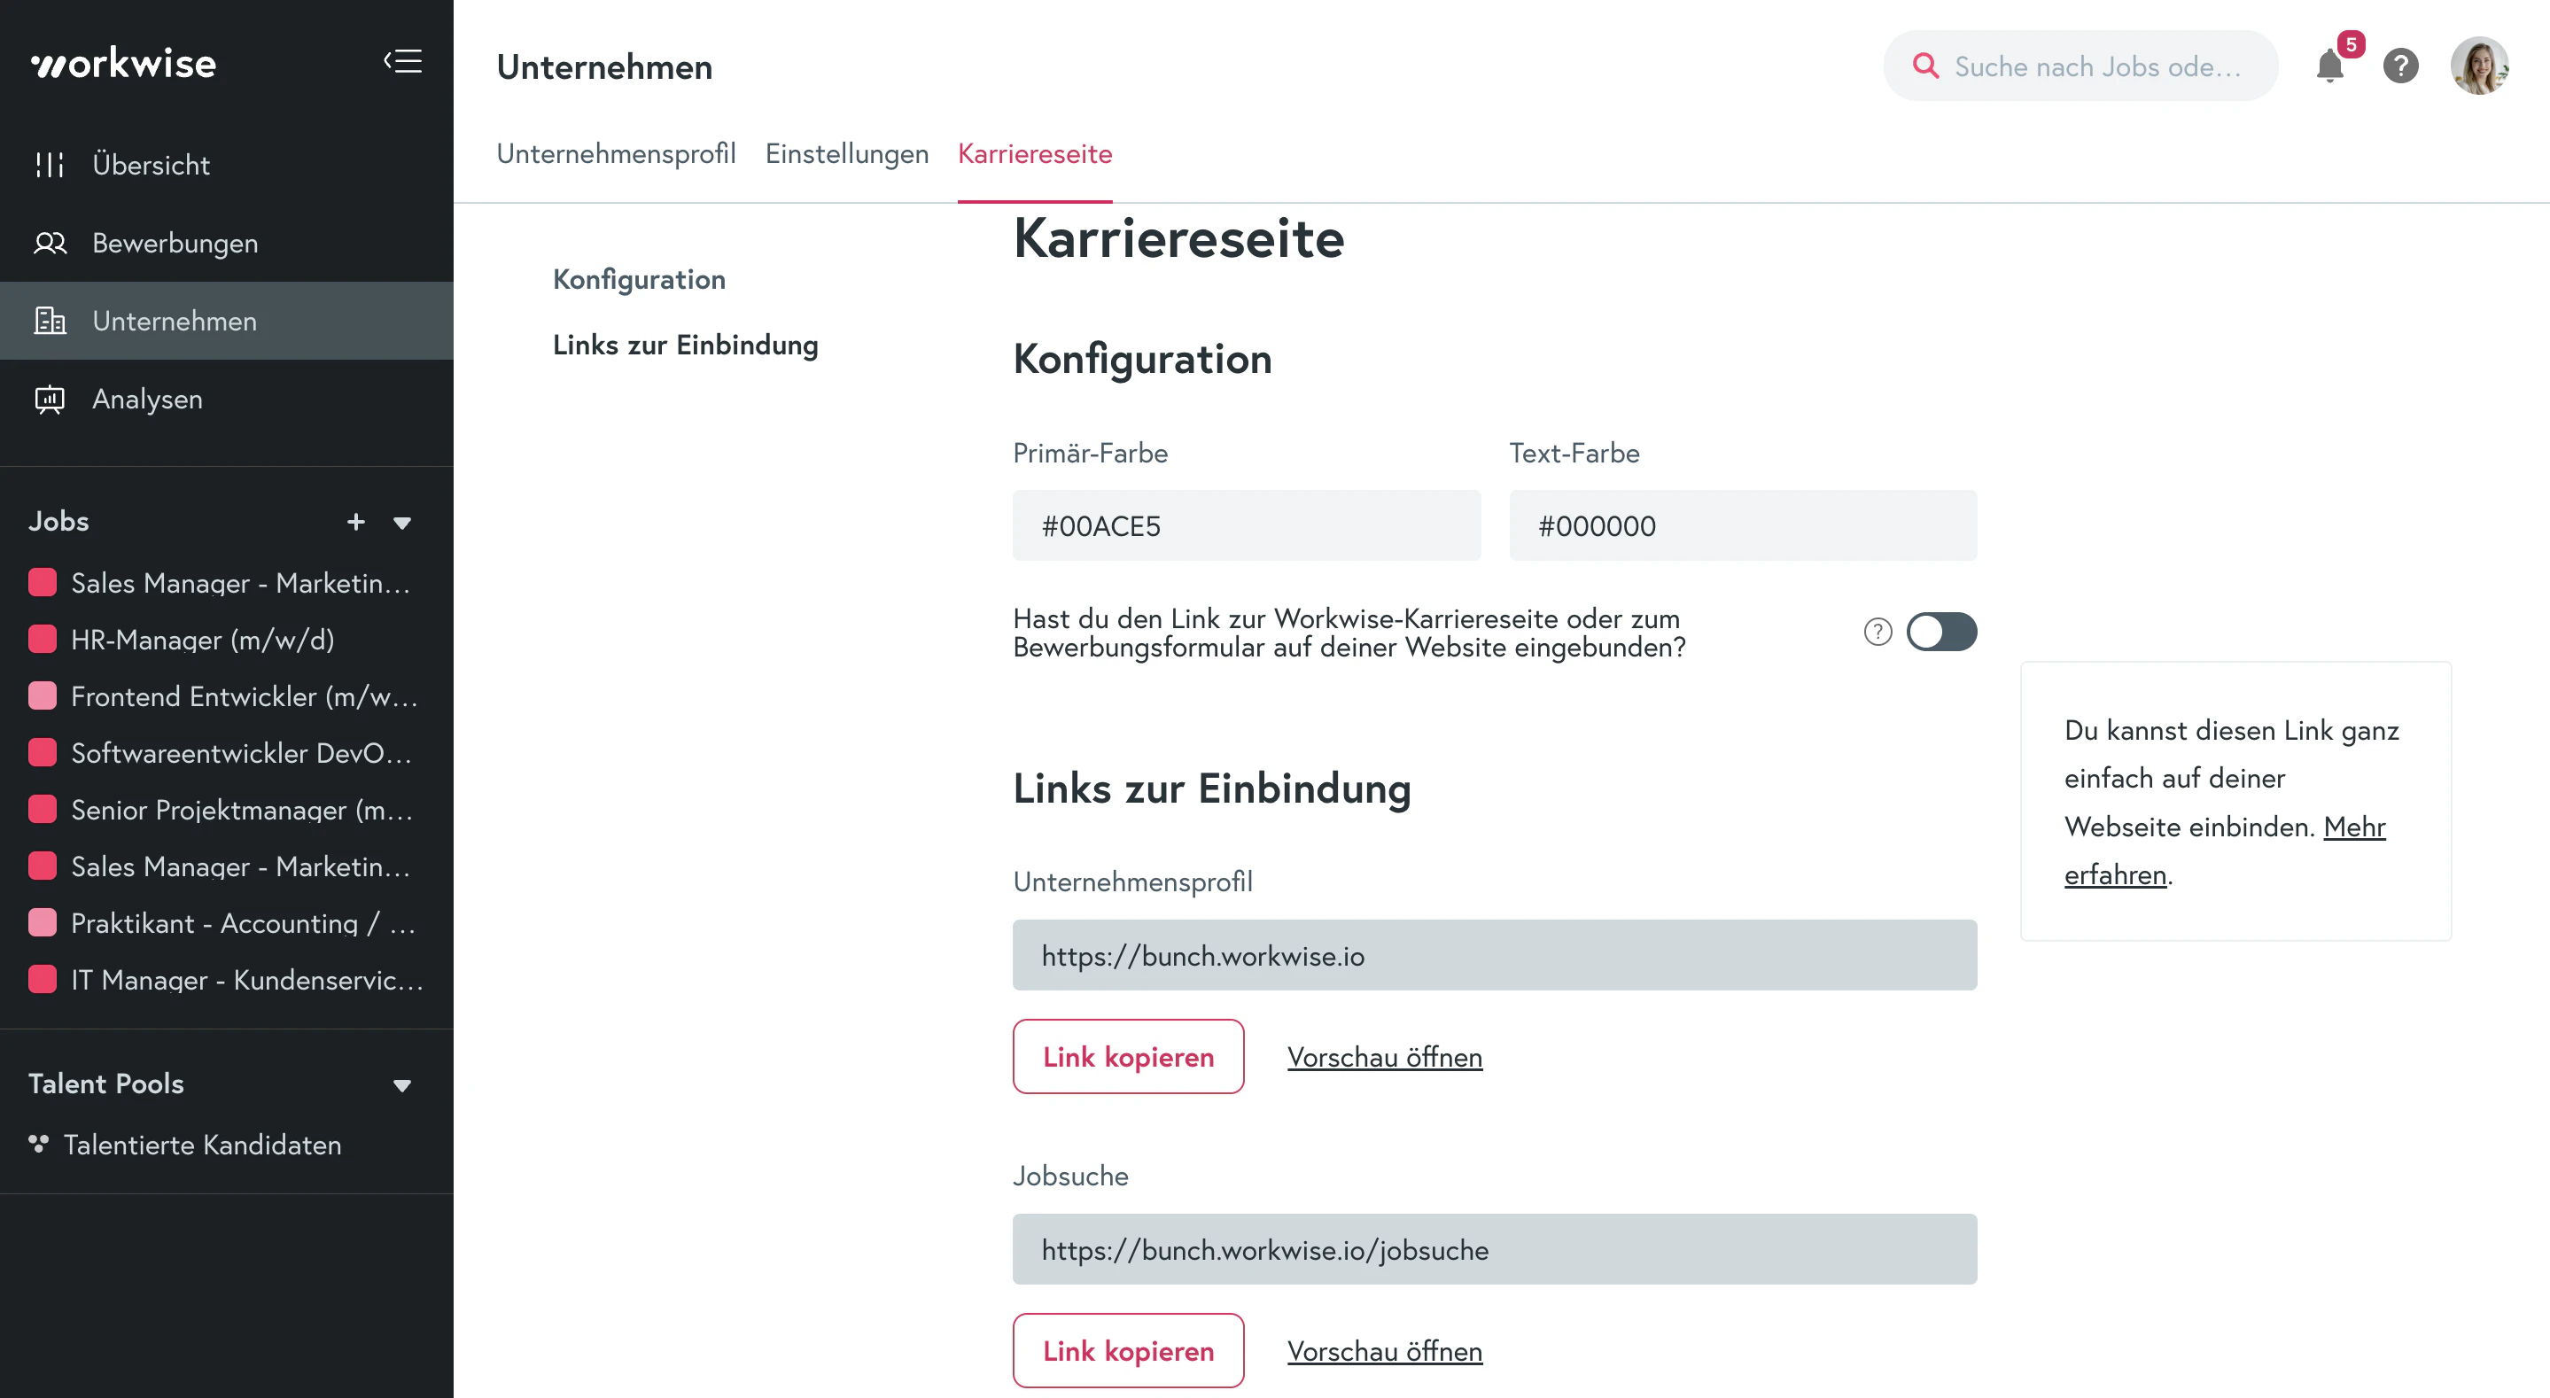This screenshot has width=2550, height=1398.
Task: Click the Bewerbungen people icon
Action: (50, 243)
